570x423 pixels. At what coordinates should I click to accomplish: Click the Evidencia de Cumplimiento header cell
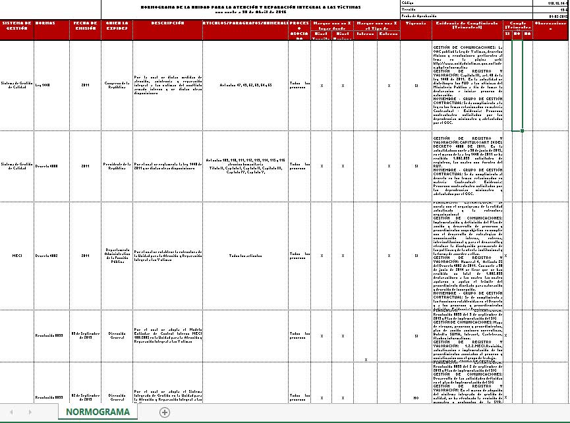467,30
